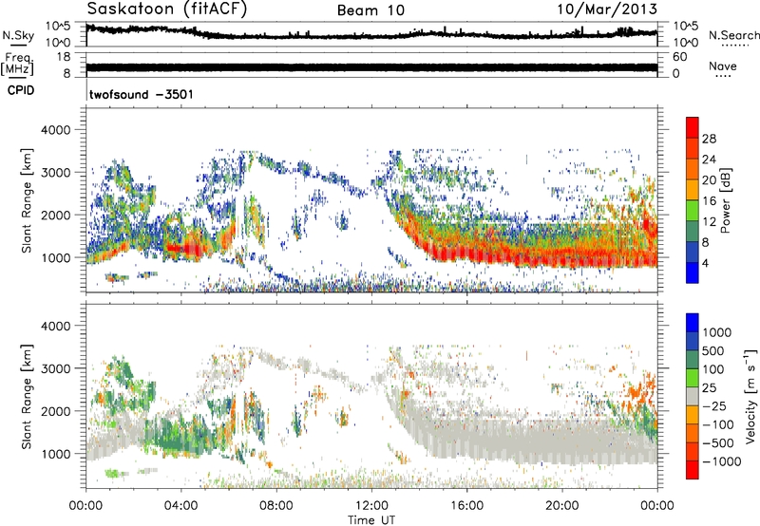Screen dimensions: 760x526
Task: Click the Power [dB] colorbar red segment
Action: click(x=693, y=127)
